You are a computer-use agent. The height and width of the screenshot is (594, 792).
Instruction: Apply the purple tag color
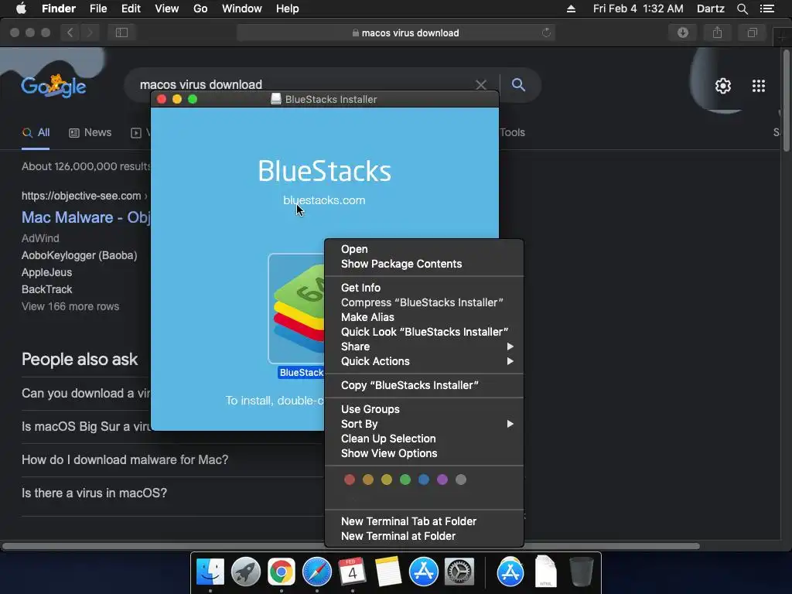click(442, 480)
